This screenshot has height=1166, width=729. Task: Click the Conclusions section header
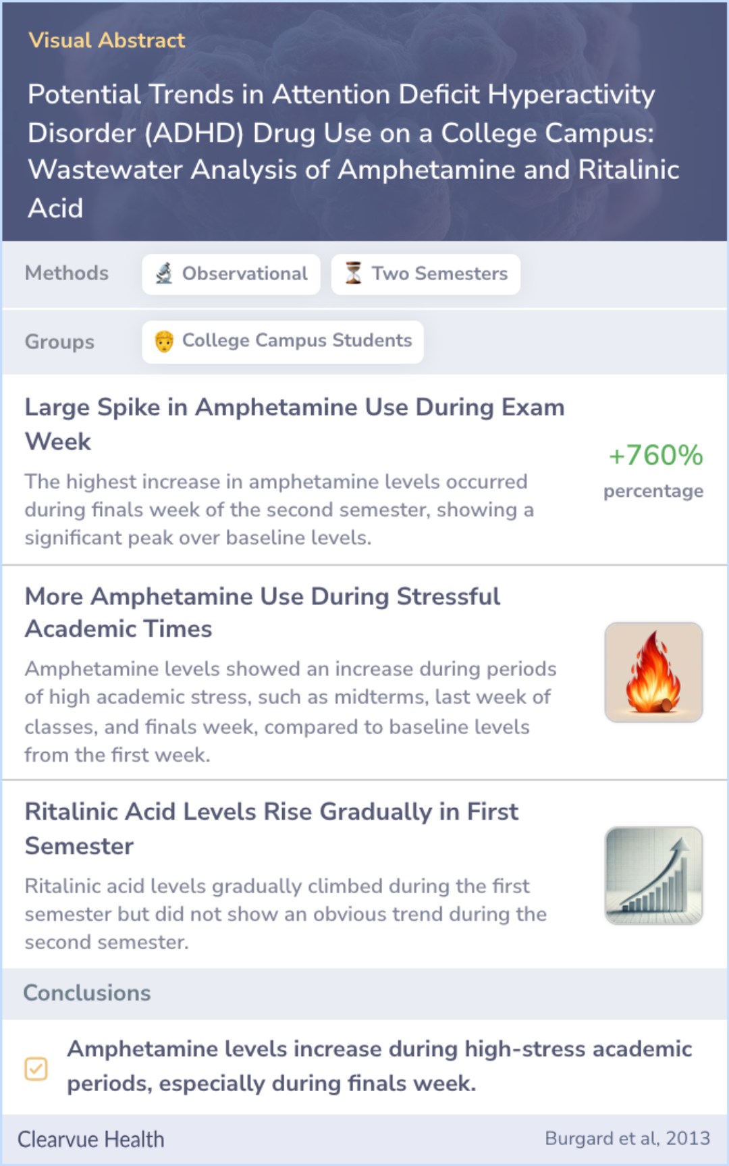point(87,993)
